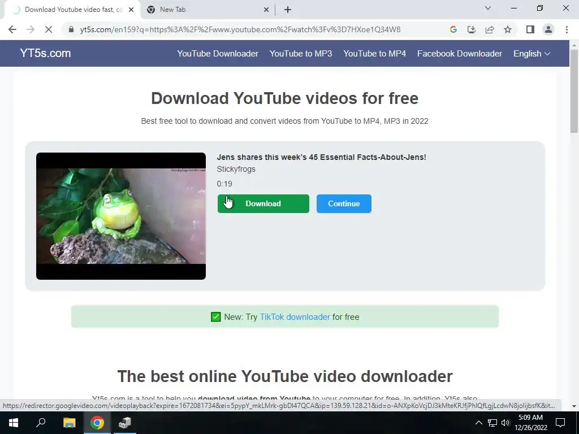The height and width of the screenshot is (434, 579).
Task: Click the video title about Jens
Action: [x=321, y=157]
